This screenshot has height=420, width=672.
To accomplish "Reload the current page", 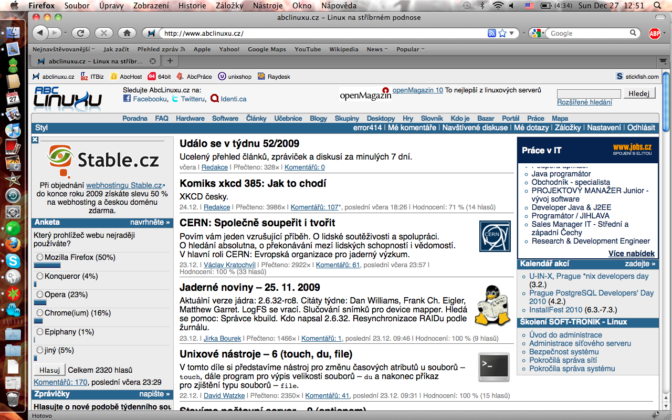I will (x=81, y=33).
